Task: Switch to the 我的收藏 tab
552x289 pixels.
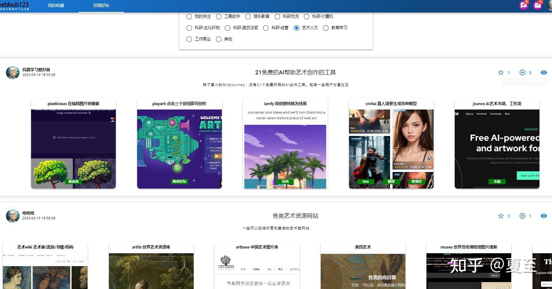Action: [56, 5]
